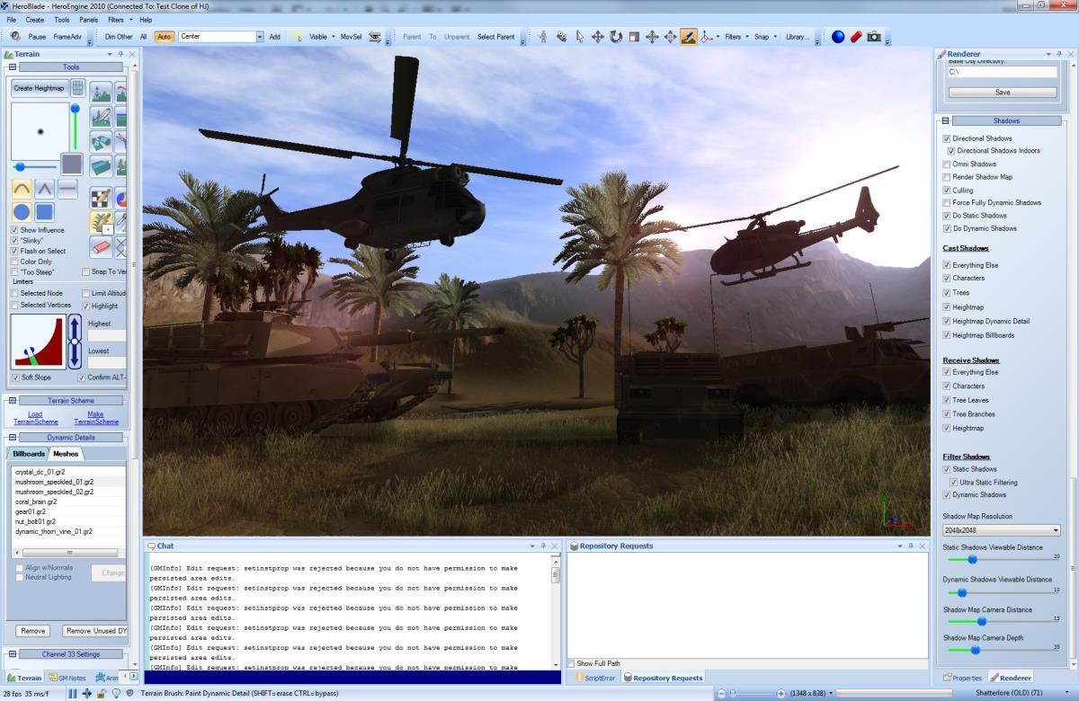Check Force Fully Dynamic Shadows
The image size is (1079, 701).
pyautogui.click(x=946, y=203)
